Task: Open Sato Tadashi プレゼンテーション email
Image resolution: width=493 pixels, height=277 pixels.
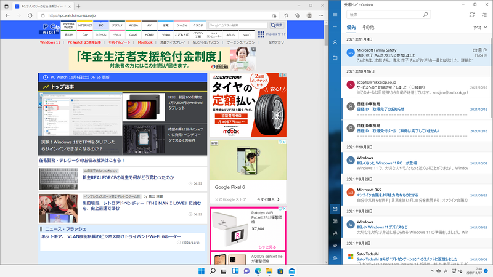Action: [x=417, y=257]
